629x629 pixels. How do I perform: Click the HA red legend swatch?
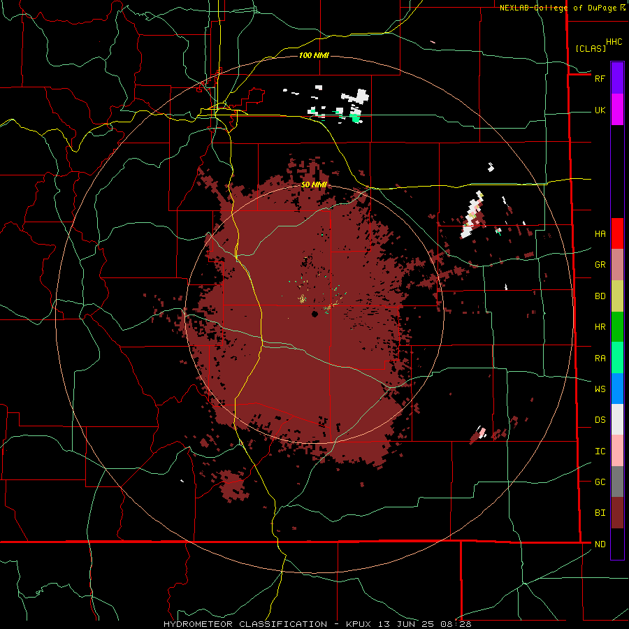point(617,233)
